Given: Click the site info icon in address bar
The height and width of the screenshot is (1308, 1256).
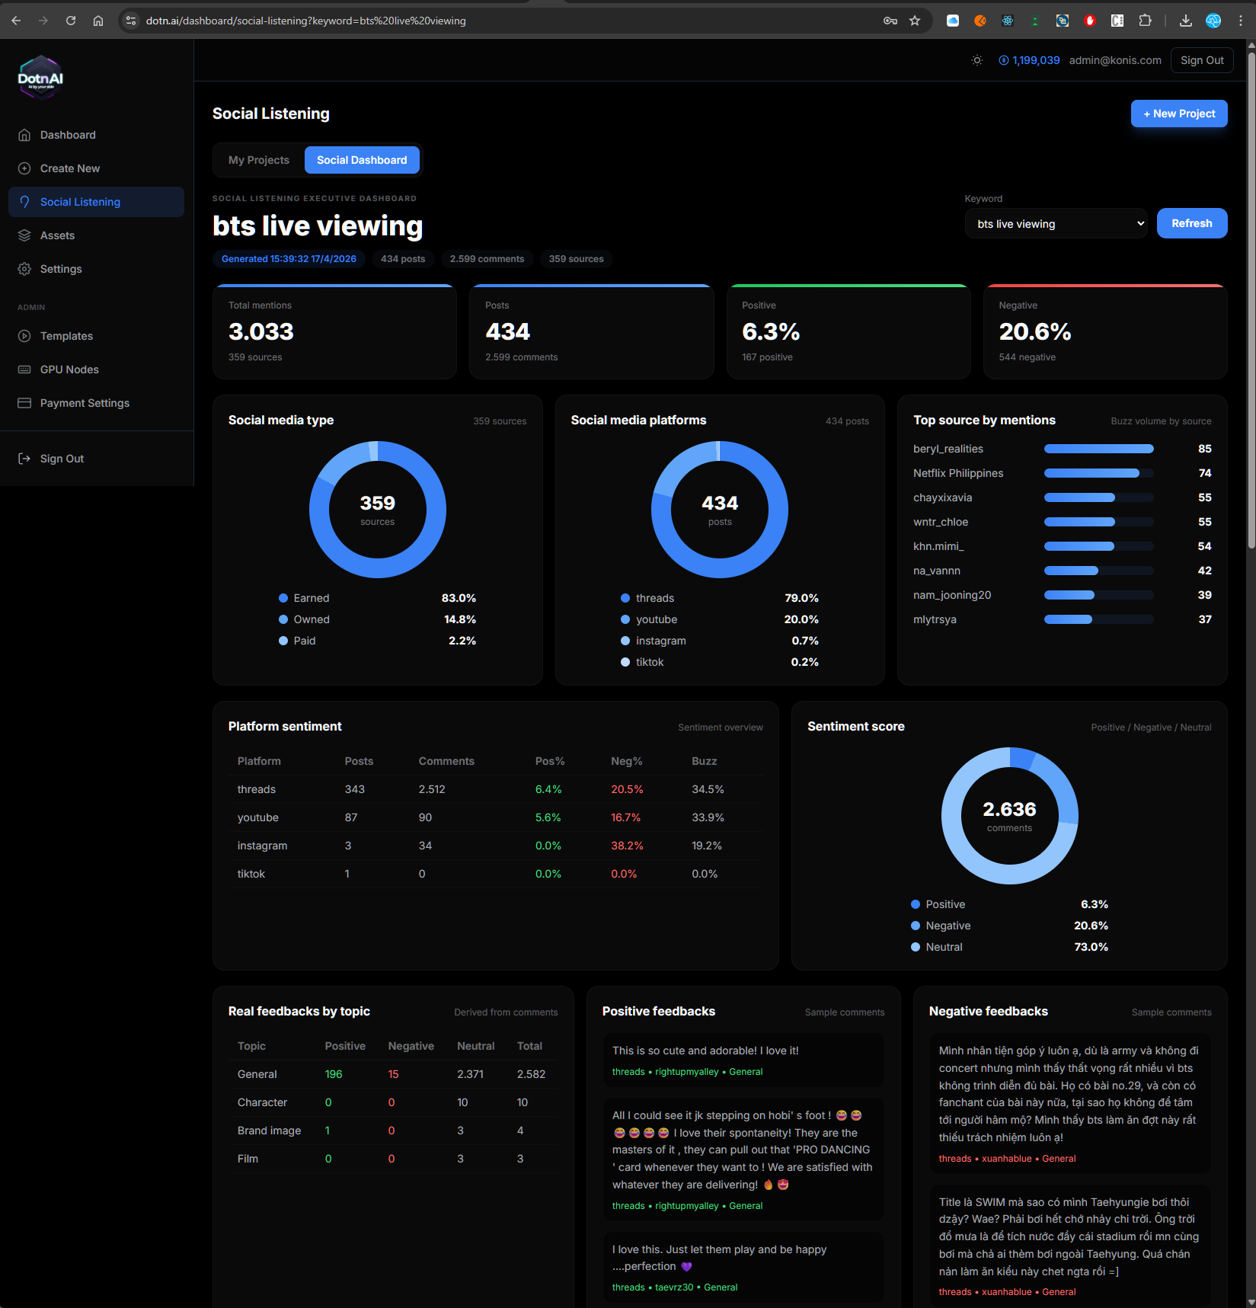Looking at the screenshot, I should (131, 21).
